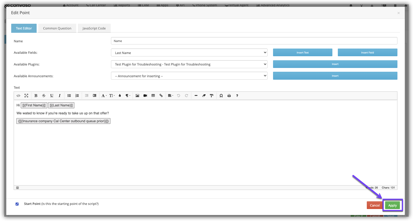Toggle strikethrough formatting button
Image resolution: width=413 pixels, height=221 pixels.
point(44,96)
